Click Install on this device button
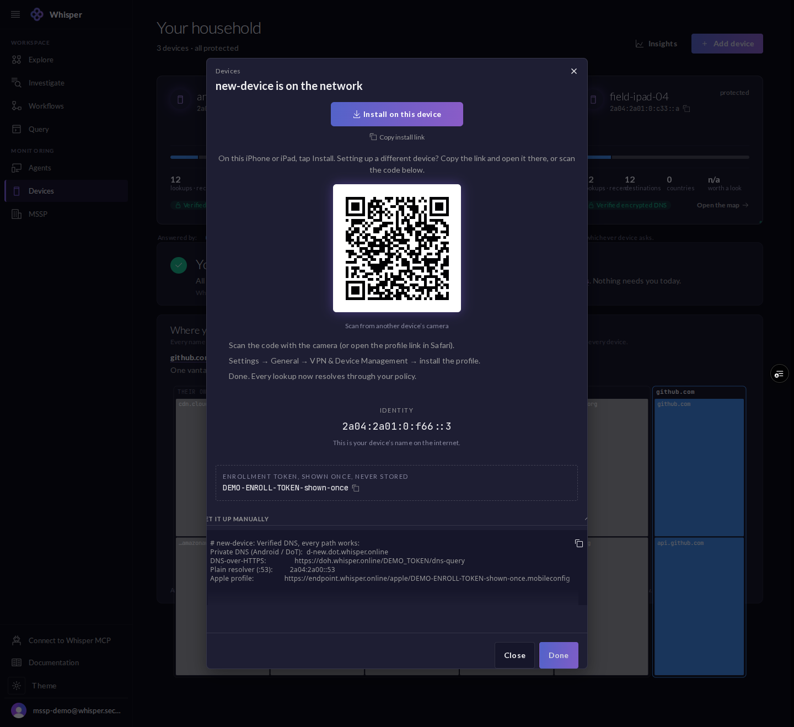 coord(397,114)
